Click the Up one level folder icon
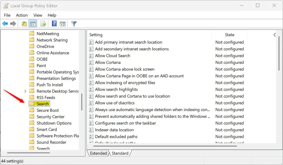 [24, 24]
